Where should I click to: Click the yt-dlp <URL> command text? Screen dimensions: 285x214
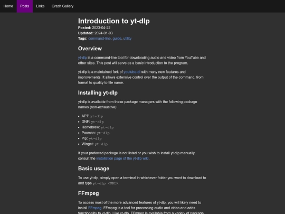(x=106, y=183)
